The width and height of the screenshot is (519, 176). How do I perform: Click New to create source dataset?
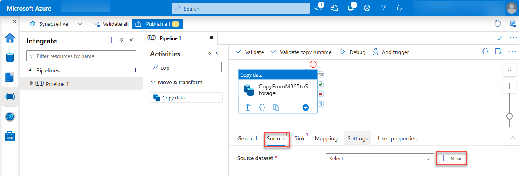[451, 158]
